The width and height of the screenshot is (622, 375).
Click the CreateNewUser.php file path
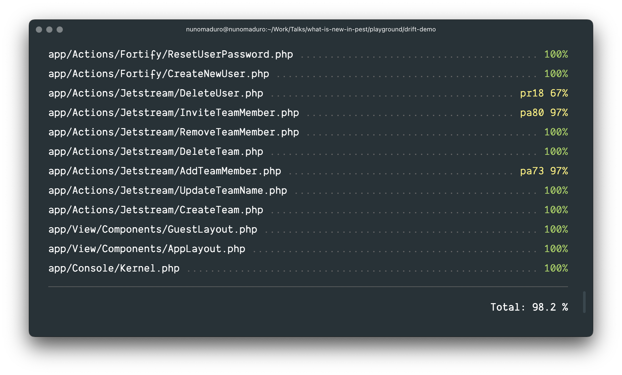[x=159, y=74]
